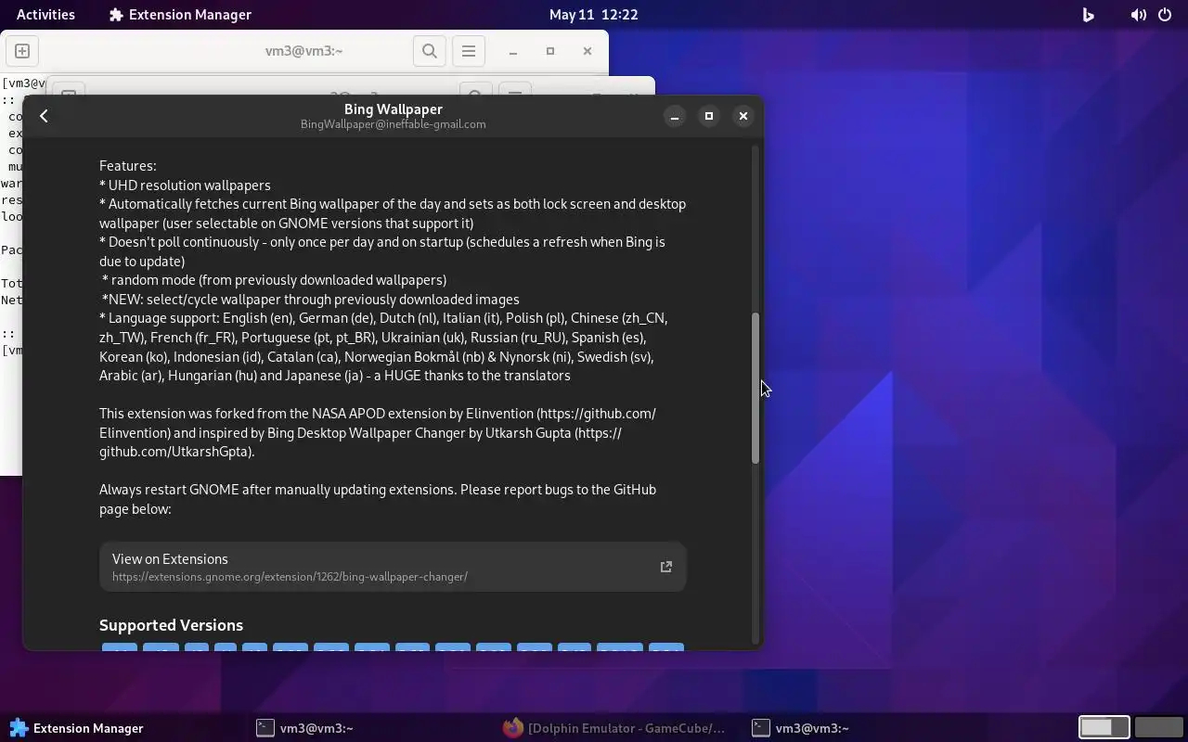Open the Activities overview

point(45,14)
